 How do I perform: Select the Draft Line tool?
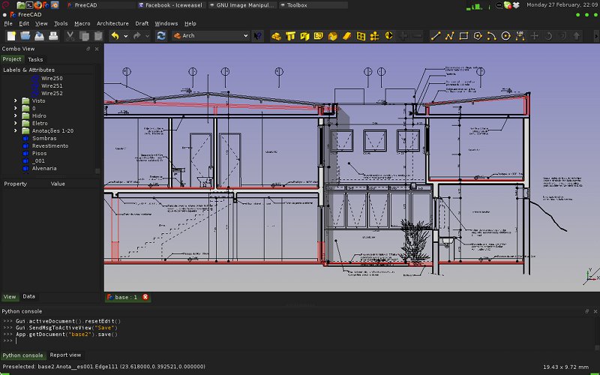[436, 36]
